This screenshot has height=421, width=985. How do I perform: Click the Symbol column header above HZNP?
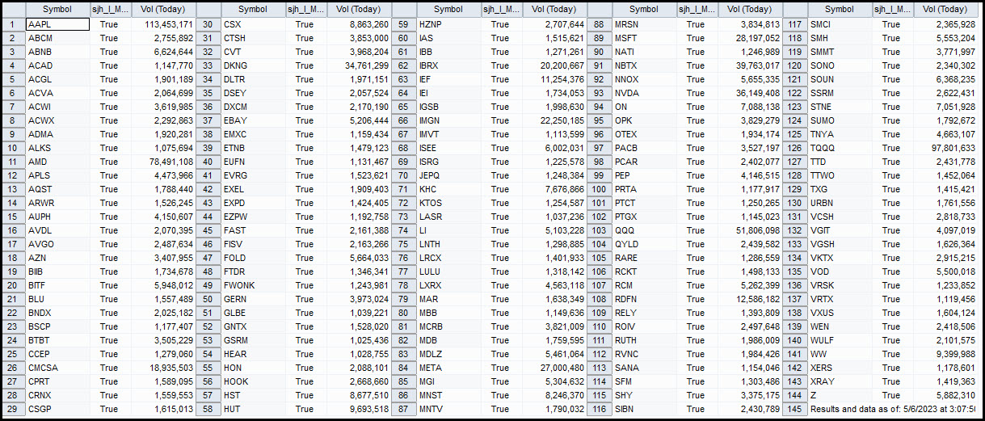448,10
